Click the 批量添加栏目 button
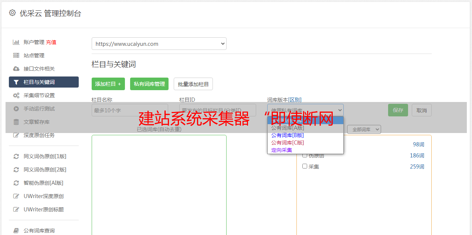The height and width of the screenshot is (235, 472). click(x=193, y=84)
